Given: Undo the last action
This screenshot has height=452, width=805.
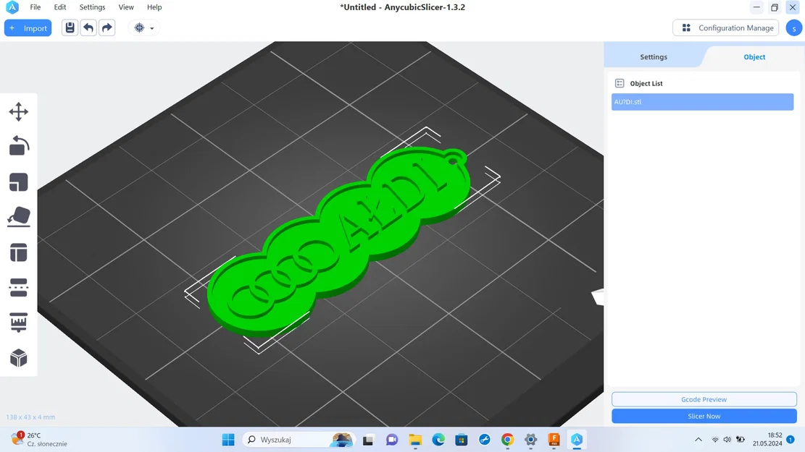Looking at the screenshot, I should (88, 27).
